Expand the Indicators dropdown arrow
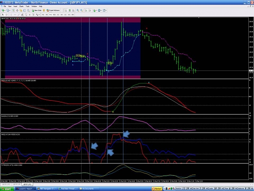254x191 pixels. pyautogui.click(x=96, y=11)
